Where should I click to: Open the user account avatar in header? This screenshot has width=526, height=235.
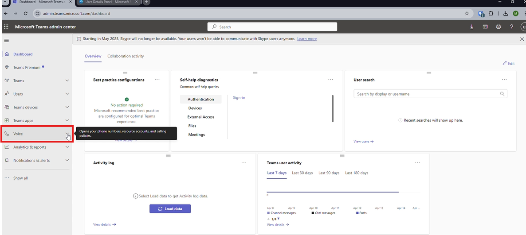(523, 27)
